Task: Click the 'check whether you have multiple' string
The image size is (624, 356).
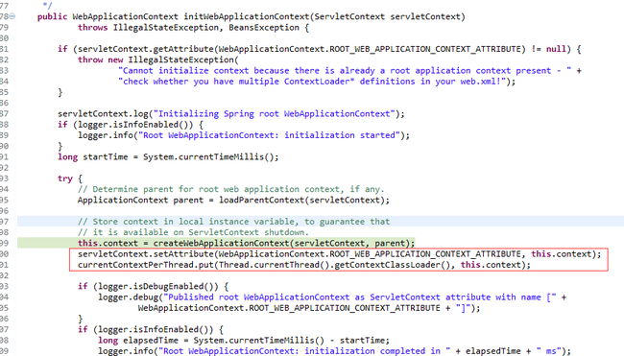Action: (x=312, y=82)
